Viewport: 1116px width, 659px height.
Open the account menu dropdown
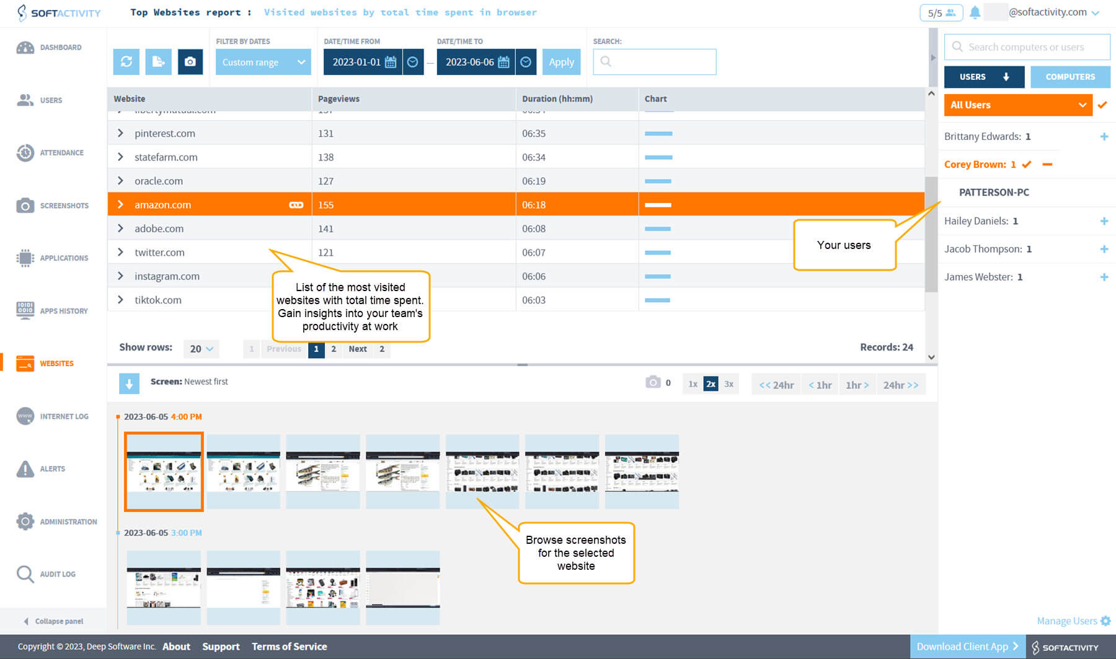point(1096,12)
